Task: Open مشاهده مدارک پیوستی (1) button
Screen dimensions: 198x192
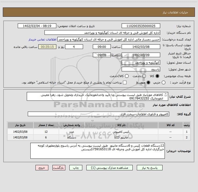Action: coord(110,168)
